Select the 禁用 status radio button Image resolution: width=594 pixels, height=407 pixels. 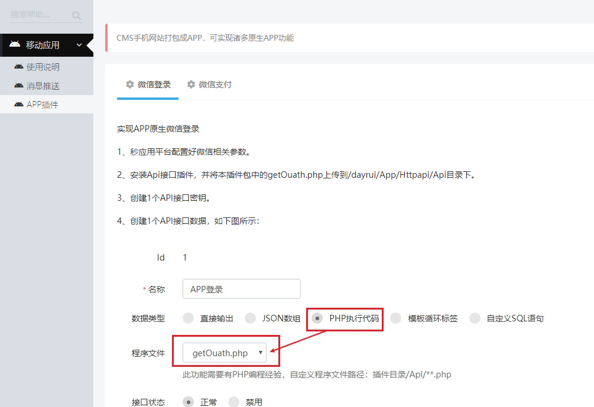[233, 402]
